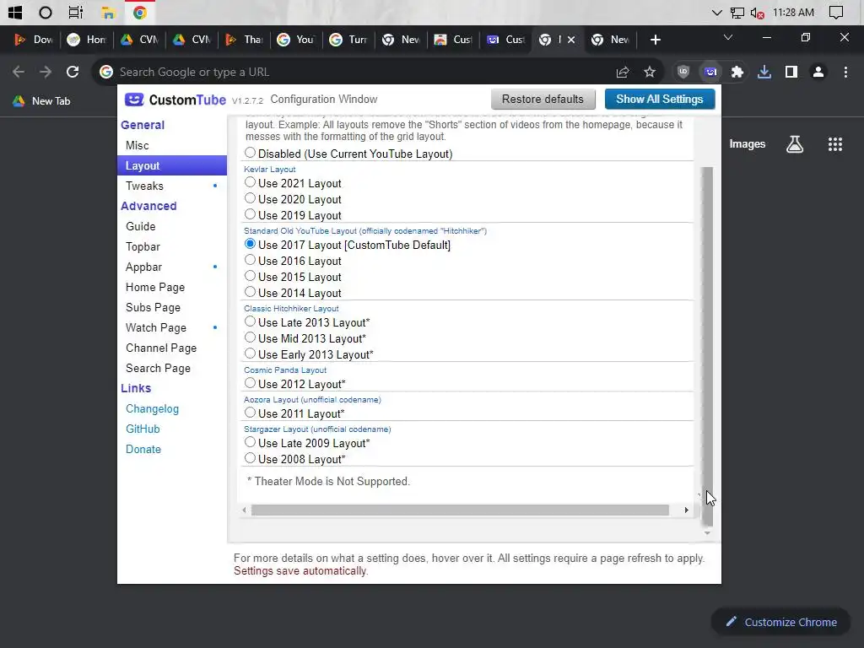Open the uBlock shield extension icon
The height and width of the screenshot is (648, 864).
coord(683,72)
